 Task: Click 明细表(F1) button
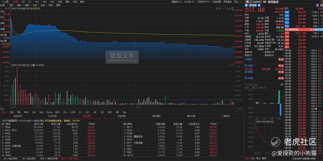pos(177,2)
